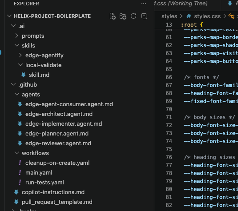Open edge-agent-consumer.agent.md
The width and height of the screenshot is (238, 211).
[69, 104]
